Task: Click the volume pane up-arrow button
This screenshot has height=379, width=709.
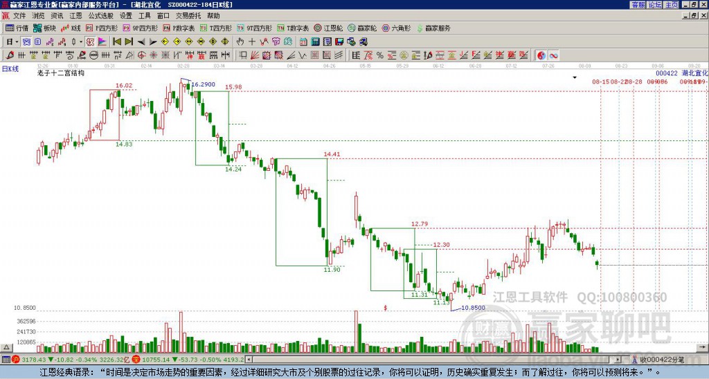Action: tap(6, 347)
